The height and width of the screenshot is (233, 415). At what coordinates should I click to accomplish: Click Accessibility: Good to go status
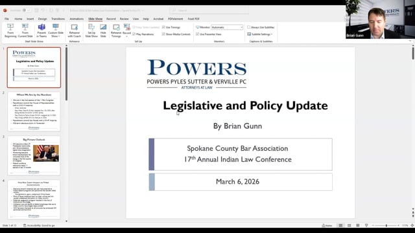pyautogui.click(x=39, y=226)
